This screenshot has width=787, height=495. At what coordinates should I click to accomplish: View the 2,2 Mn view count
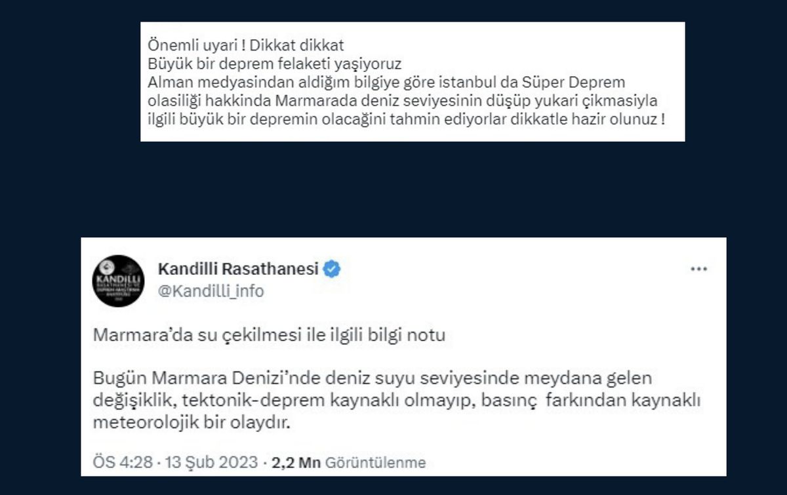click(296, 462)
